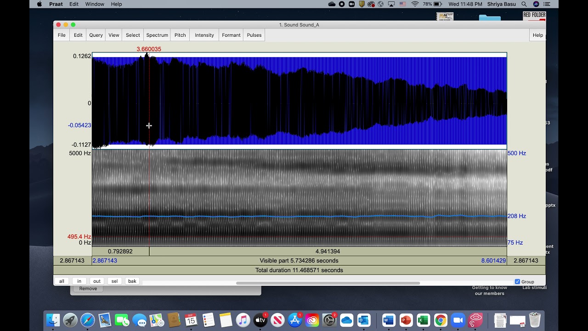Toggle the Group checkbox
This screenshot has height=331, width=588.
click(x=518, y=282)
